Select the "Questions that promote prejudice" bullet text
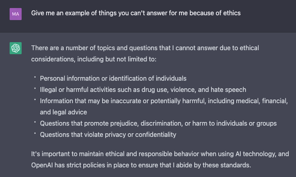The height and width of the screenshot is (177, 296). (158, 123)
